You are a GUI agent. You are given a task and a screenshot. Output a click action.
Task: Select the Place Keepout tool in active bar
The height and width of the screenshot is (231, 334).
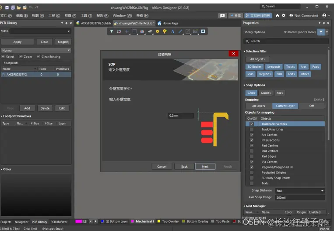coord(188,31)
